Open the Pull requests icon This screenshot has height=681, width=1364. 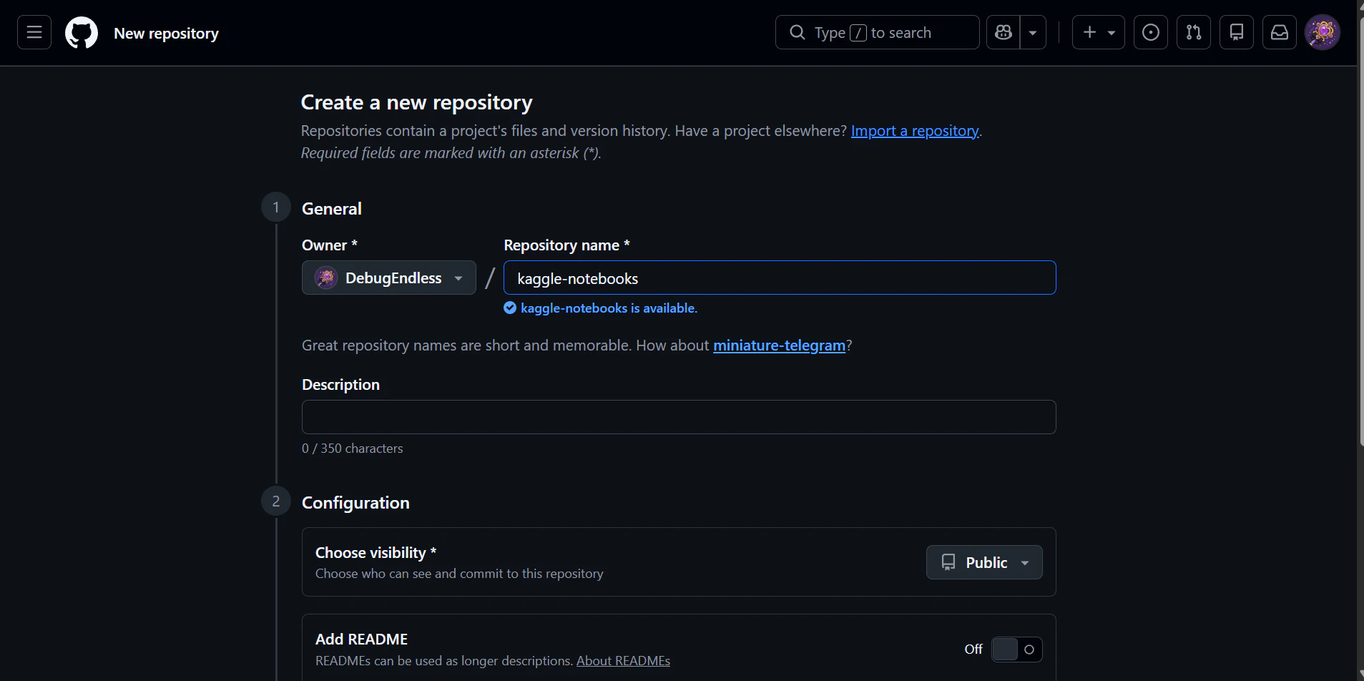click(1194, 32)
